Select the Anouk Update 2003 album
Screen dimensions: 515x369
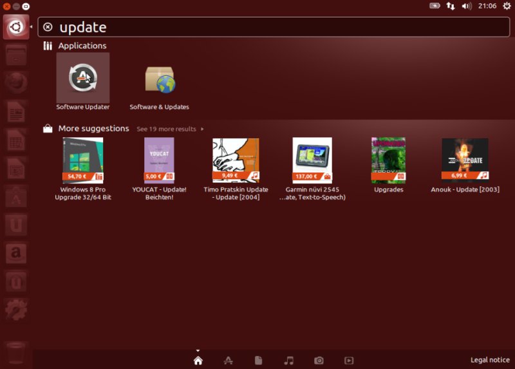pos(465,166)
